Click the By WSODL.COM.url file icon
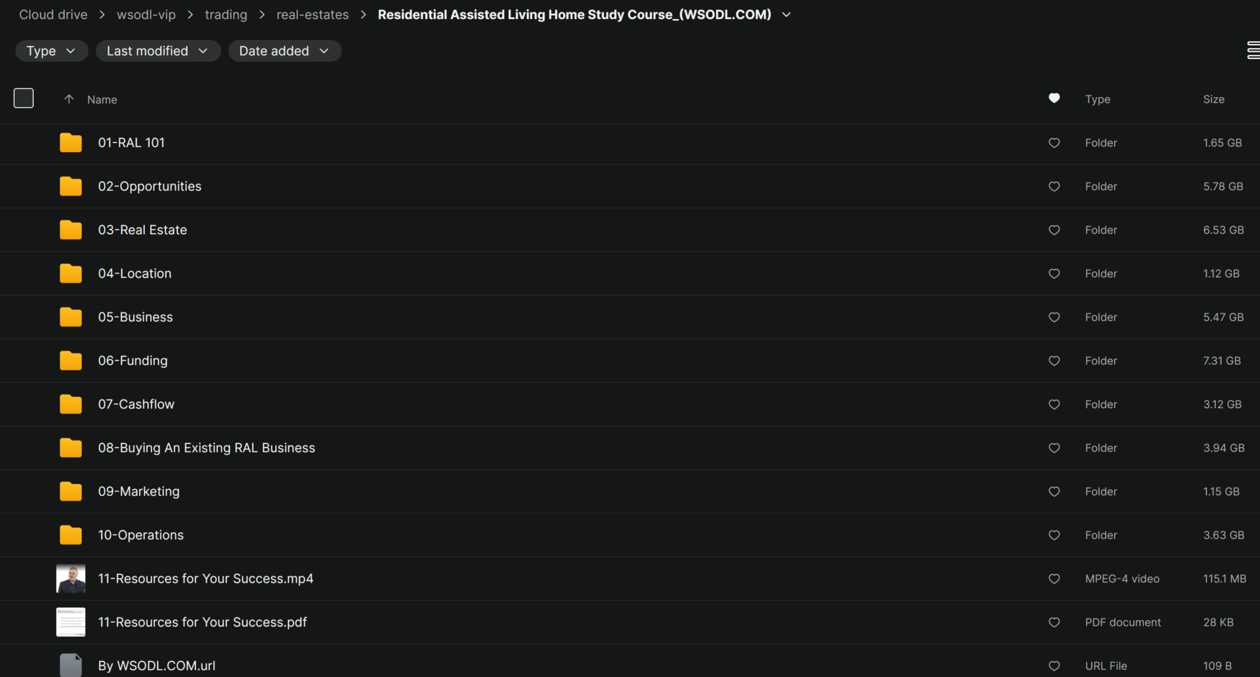Screen dimensions: 1260x677 70,665
